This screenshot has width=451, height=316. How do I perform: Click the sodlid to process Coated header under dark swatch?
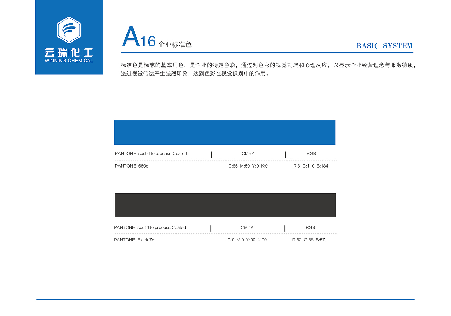(x=162, y=228)
